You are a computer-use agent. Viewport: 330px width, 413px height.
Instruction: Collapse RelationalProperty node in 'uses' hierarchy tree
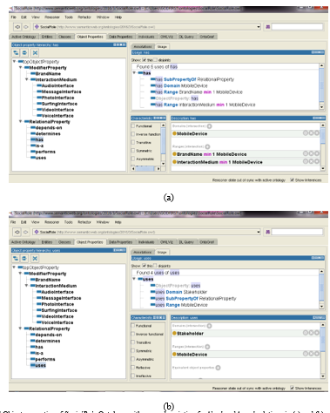tap(20, 328)
